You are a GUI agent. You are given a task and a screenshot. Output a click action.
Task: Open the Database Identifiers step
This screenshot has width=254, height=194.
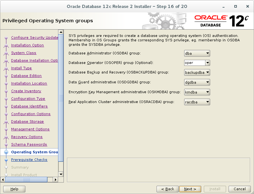[29, 106]
